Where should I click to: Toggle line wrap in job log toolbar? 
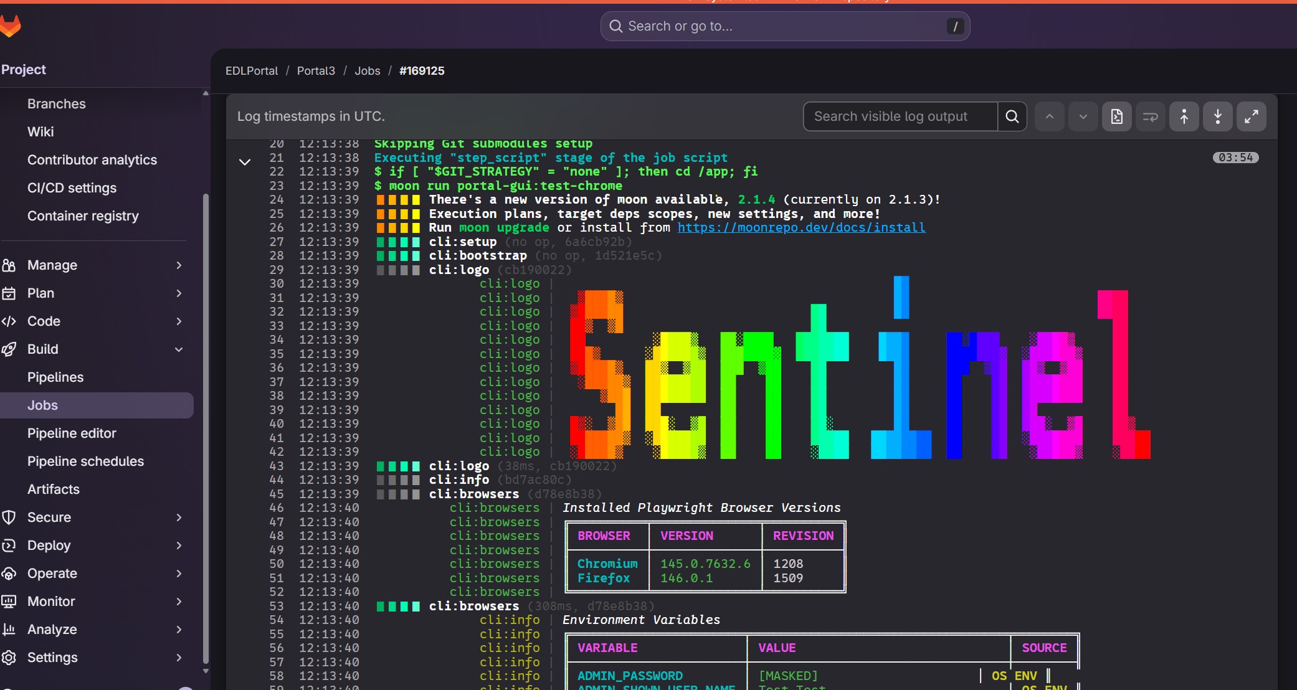(1151, 116)
